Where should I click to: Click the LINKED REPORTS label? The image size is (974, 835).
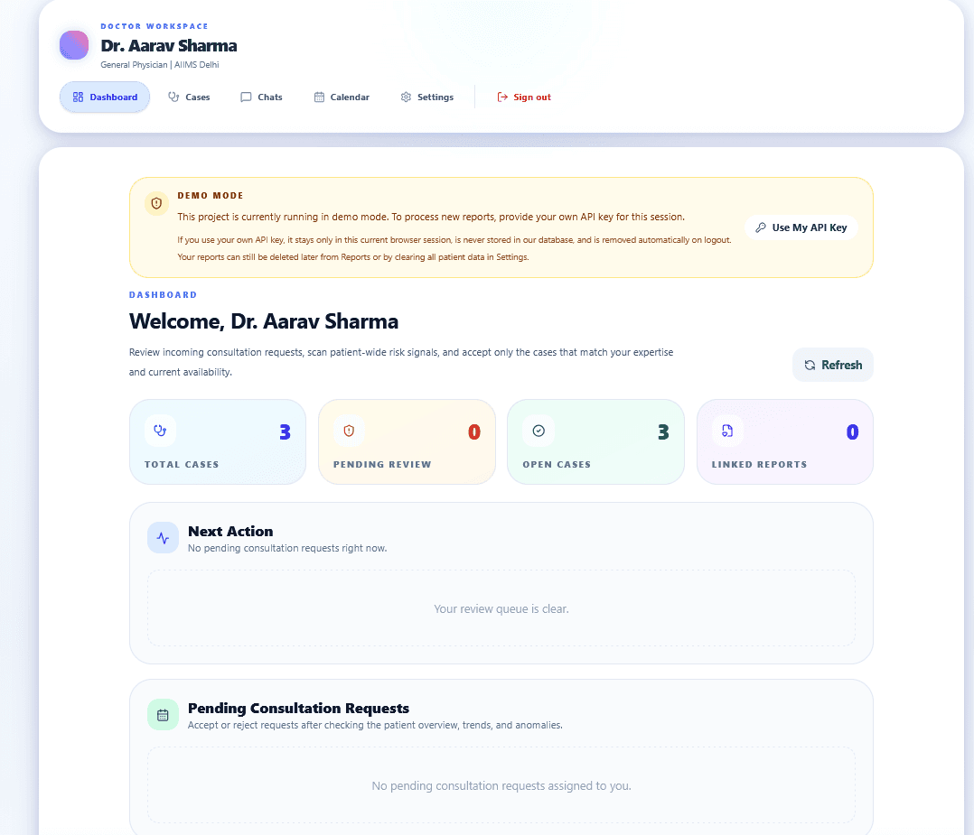(x=759, y=464)
